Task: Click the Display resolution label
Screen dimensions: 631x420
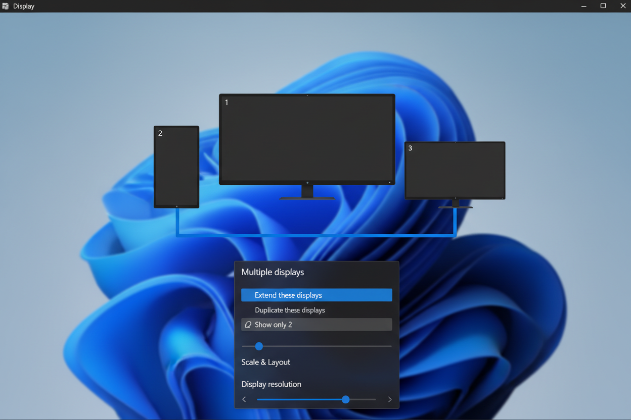Action: (x=271, y=384)
